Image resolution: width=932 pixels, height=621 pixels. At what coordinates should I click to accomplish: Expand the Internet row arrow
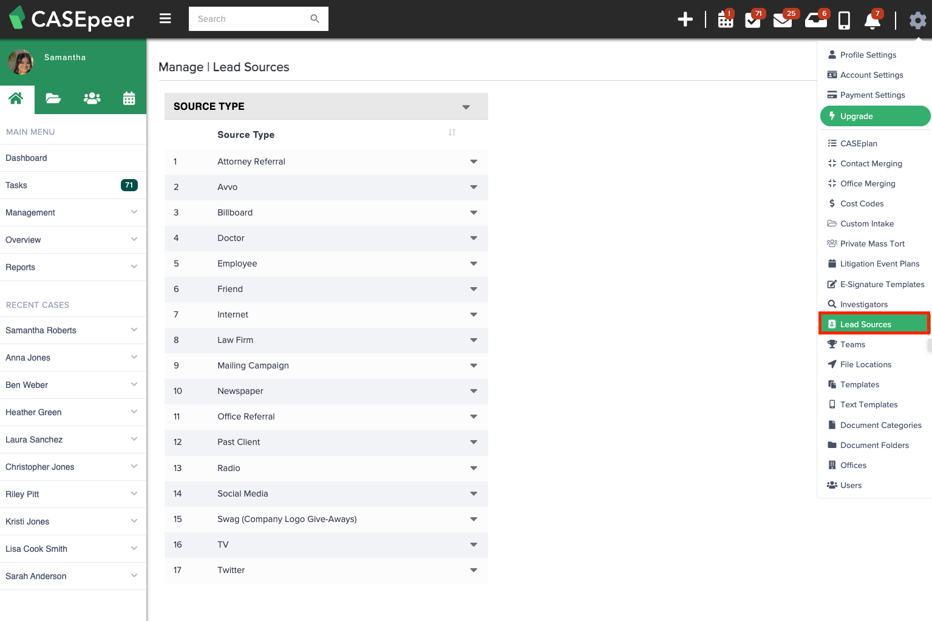coord(474,314)
